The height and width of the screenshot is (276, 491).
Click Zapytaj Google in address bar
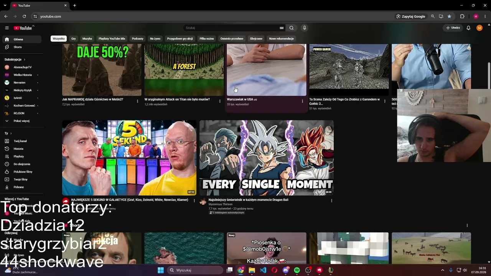(x=411, y=16)
